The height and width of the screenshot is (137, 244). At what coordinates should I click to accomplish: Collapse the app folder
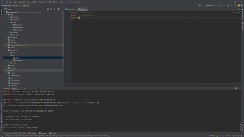[x=7, y=15]
